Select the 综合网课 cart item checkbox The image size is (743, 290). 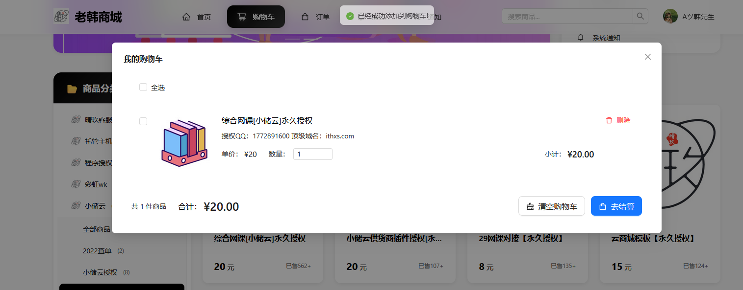click(143, 121)
